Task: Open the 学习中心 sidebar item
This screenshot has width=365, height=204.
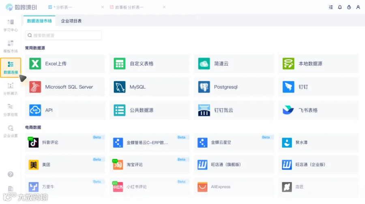Action: coord(11,26)
